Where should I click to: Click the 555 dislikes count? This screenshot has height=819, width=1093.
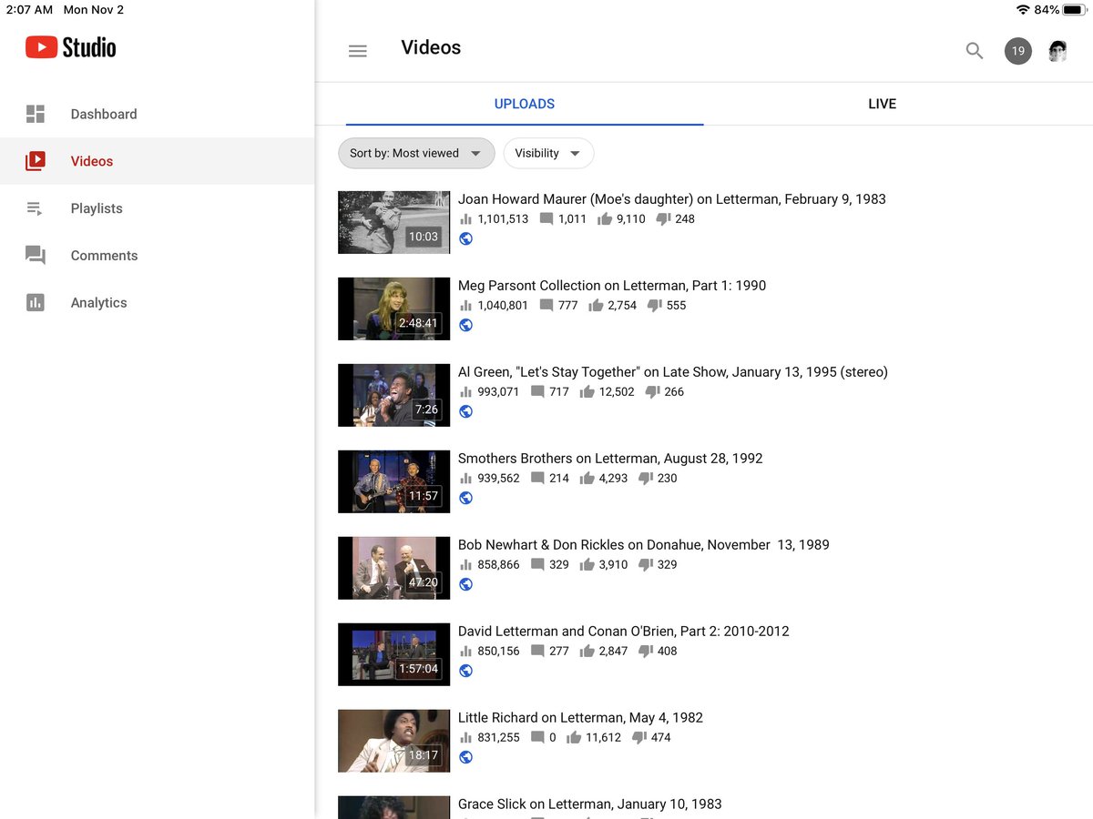point(676,306)
